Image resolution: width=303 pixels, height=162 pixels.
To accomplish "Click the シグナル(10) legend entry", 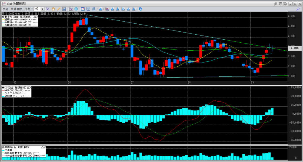I will point(14,93).
